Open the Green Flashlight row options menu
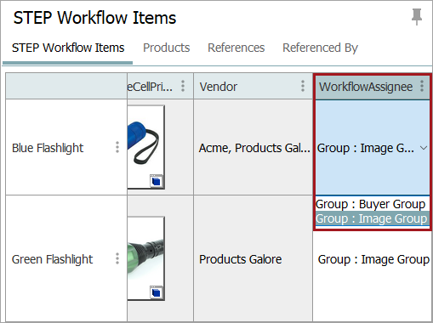The height and width of the screenshot is (323, 433). click(x=117, y=258)
